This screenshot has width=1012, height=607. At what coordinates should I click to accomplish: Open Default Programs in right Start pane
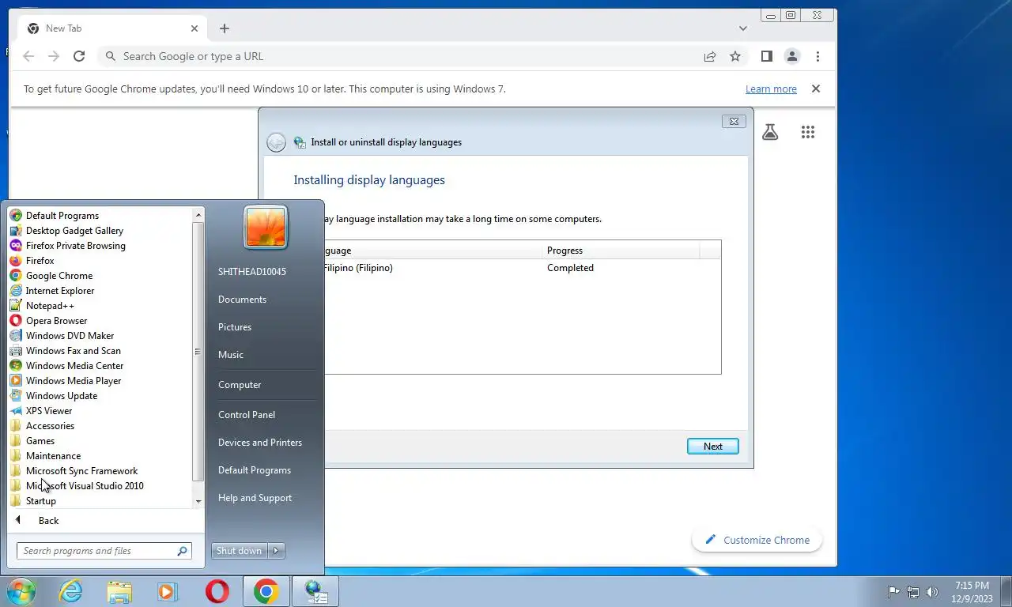point(255,469)
